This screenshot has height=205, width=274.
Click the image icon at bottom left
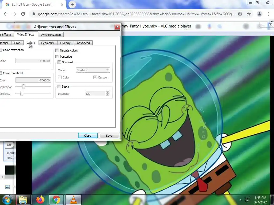[7, 187]
